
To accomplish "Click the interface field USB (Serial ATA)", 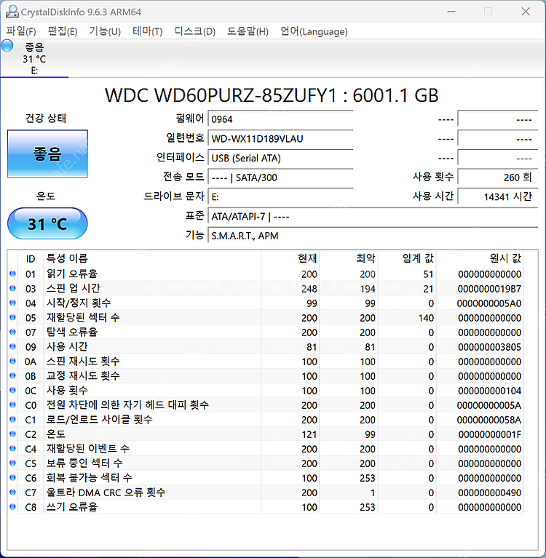I will click(280, 158).
